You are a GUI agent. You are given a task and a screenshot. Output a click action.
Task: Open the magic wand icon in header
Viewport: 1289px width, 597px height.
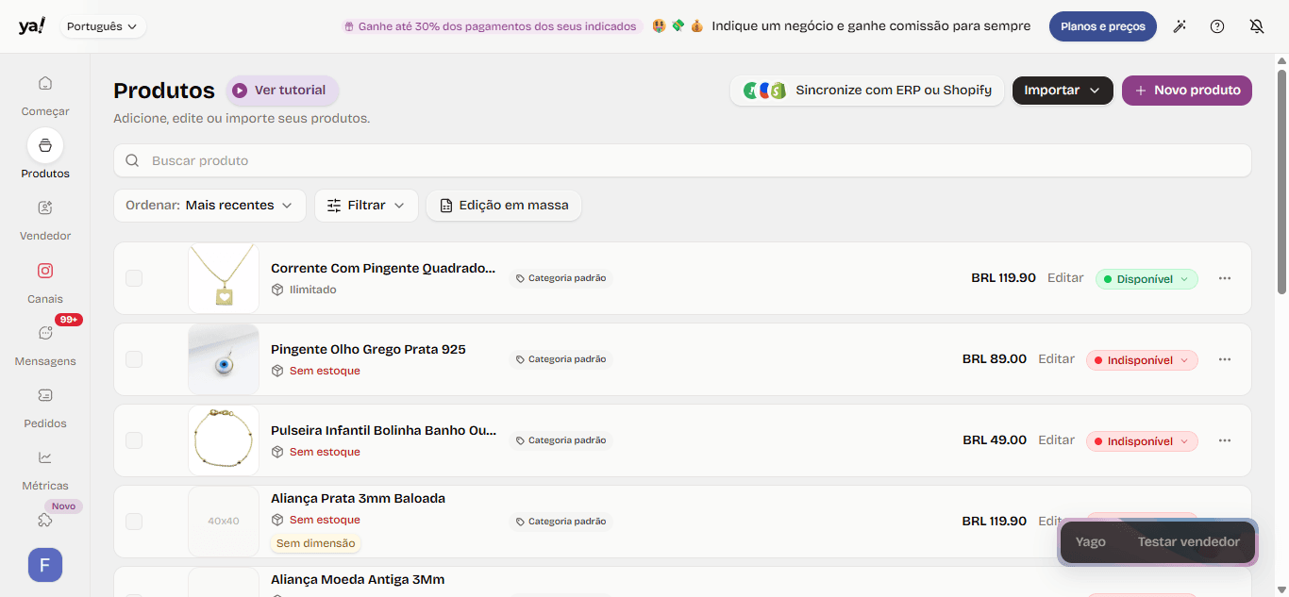[1180, 26]
